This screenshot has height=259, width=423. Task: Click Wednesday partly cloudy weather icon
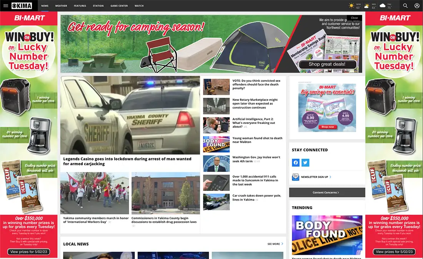pyautogui.click(x=366, y=6)
